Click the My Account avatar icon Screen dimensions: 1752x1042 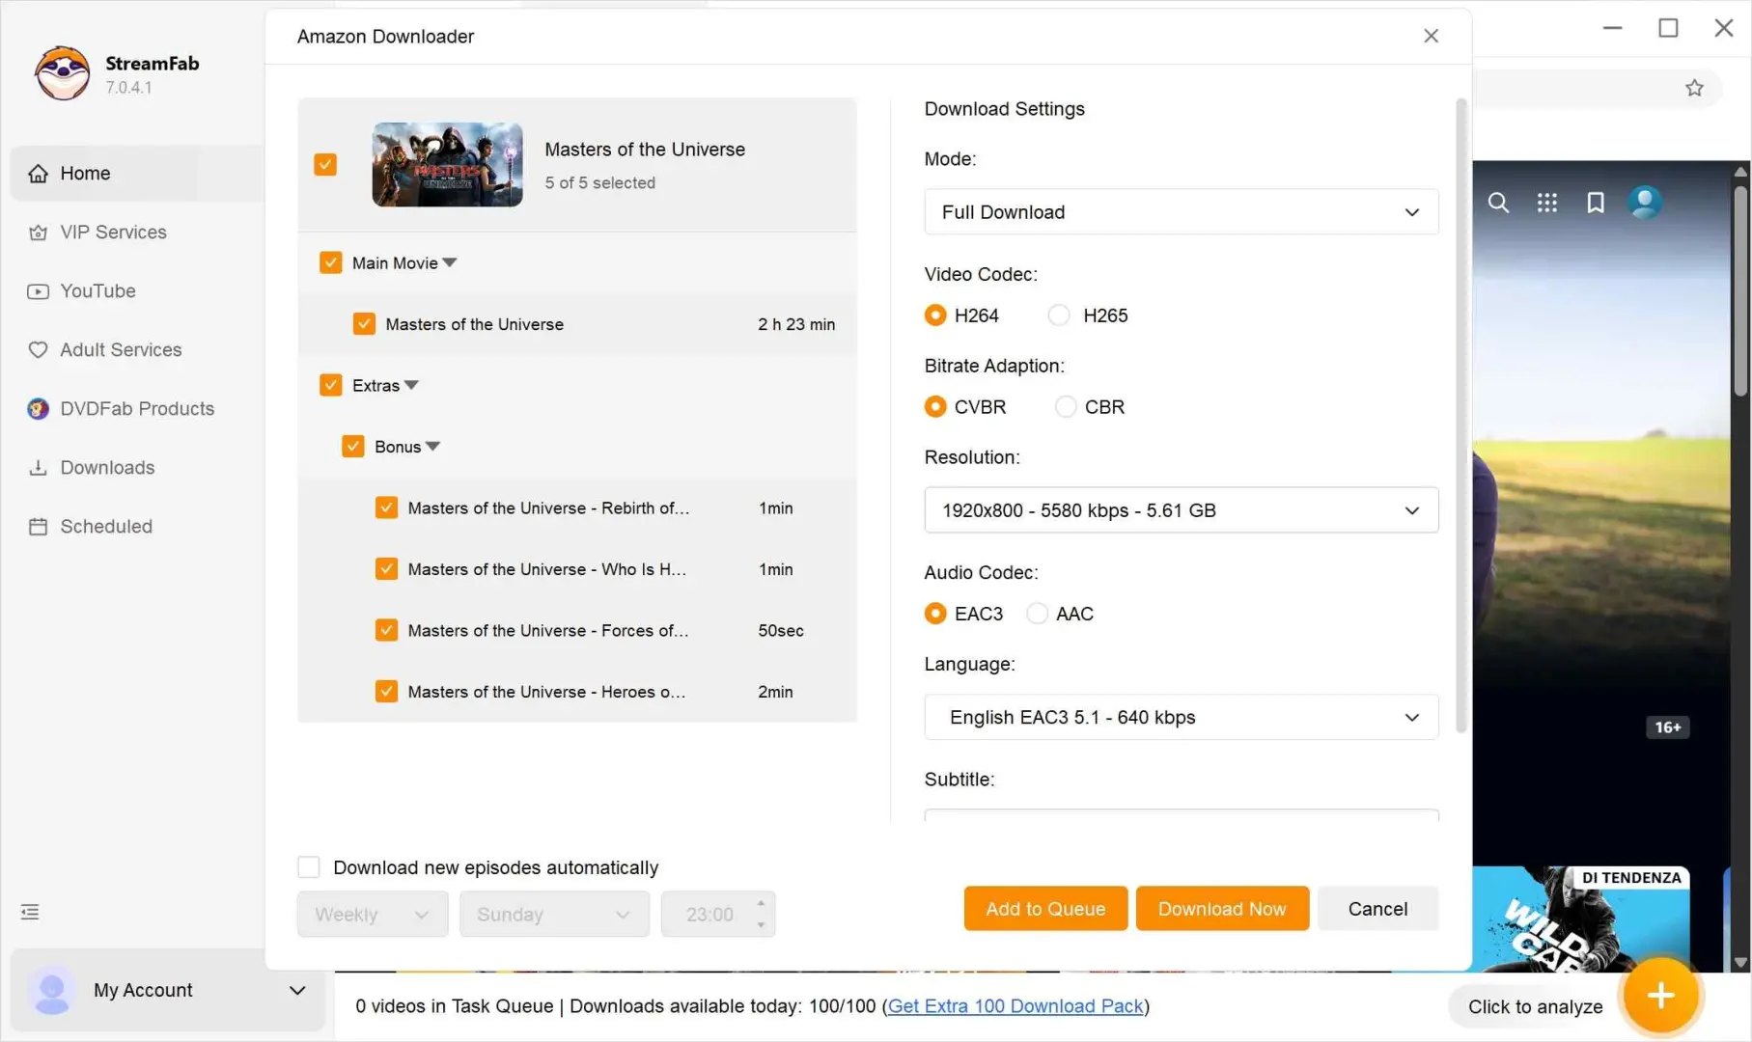tap(52, 990)
